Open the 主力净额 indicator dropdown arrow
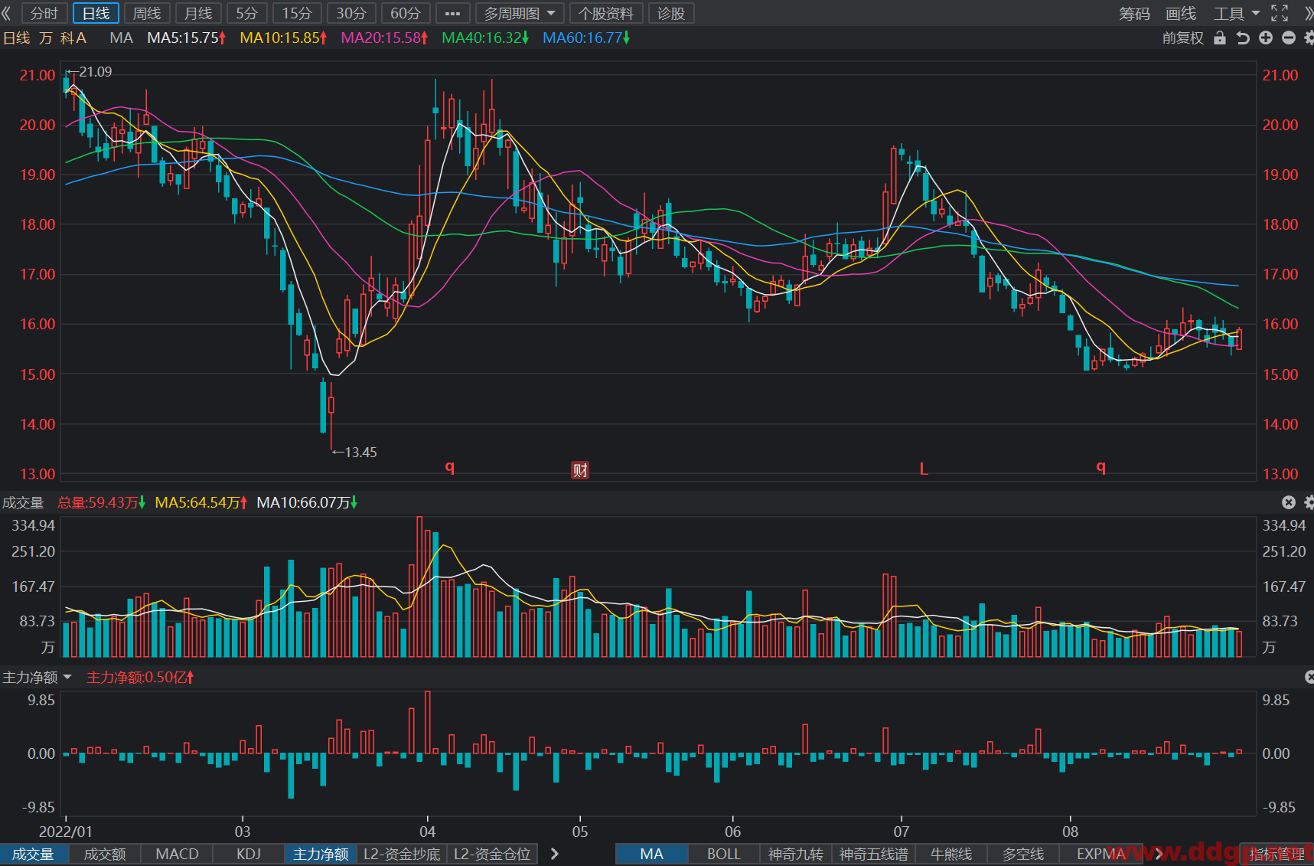This screenshot has width=1314, height=866. 67,677
